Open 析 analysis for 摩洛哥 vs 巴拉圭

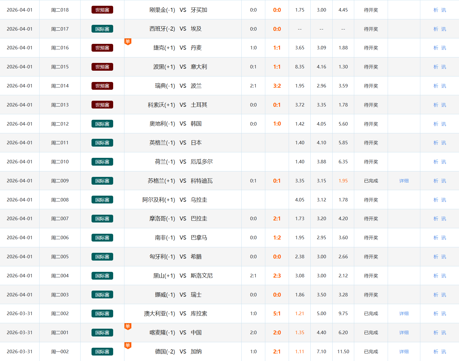coord(436,219)
